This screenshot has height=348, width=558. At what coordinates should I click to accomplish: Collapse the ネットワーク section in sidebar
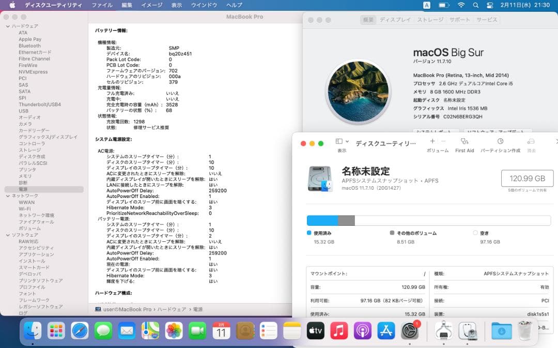point(8,196)
